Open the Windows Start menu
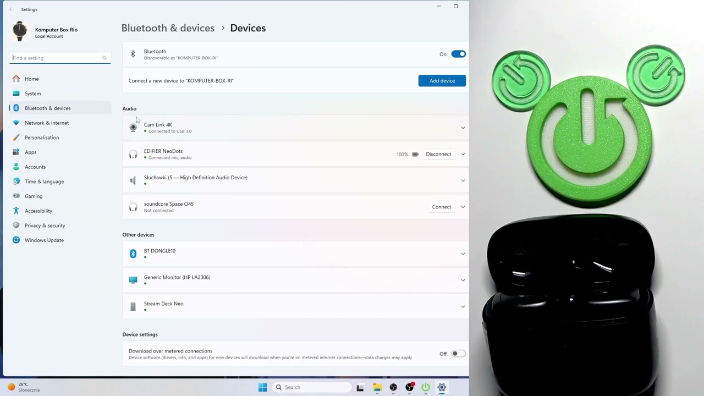Screen dimensions: 704x396 click(x=263, y=387)
